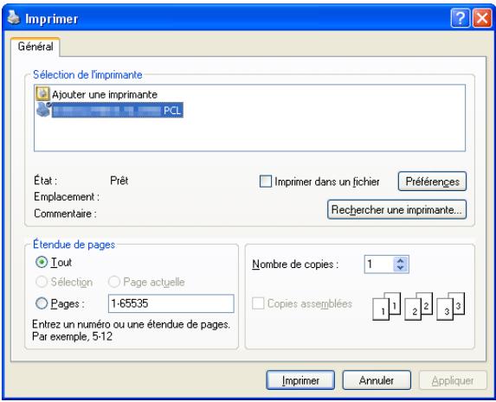Switch to the Général tab
496x402 pixels.
pyautogui.click(x=35, y=47)
